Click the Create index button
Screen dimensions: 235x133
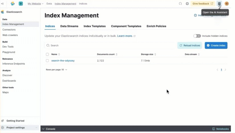point(216,45)
